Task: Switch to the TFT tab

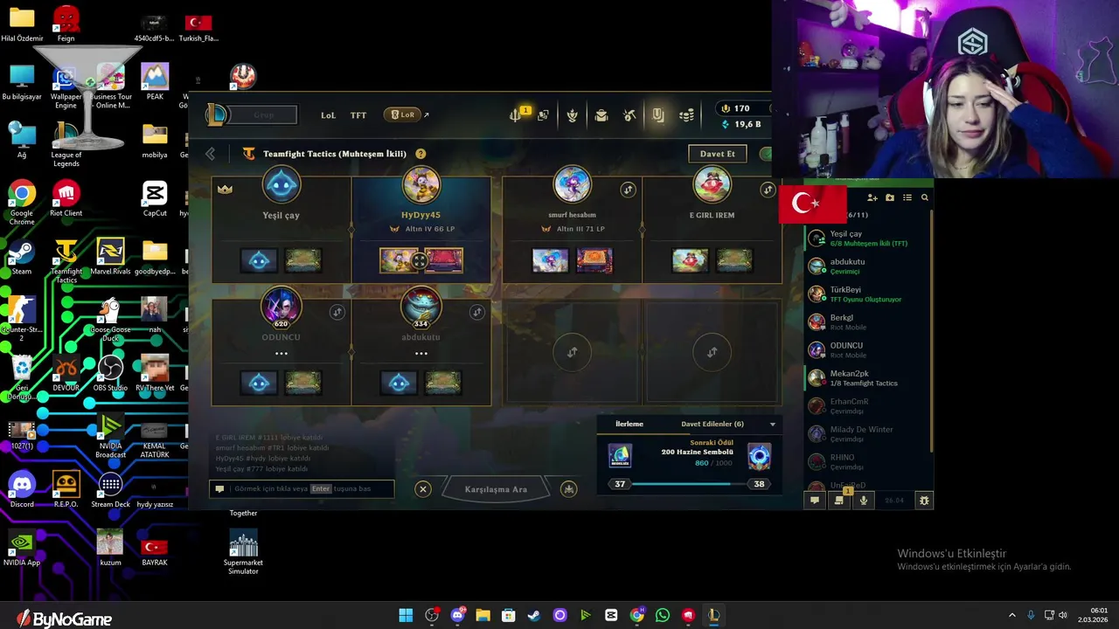Action: [x=358, y=115]
